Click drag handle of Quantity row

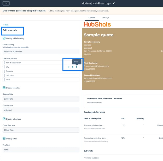4,71
